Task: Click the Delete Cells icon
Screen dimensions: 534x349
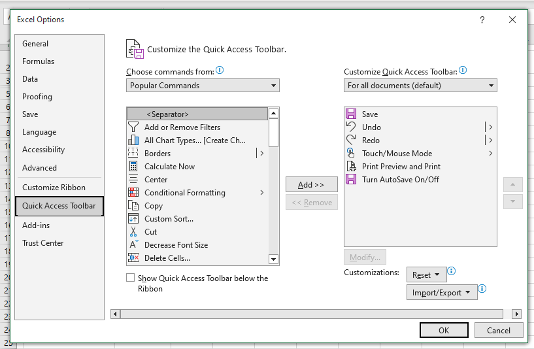Action: [x=133, y=258]
